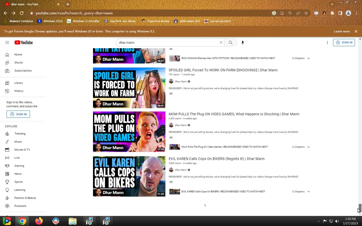Open MOM PULLS The Plug ON VIDEO GAMES title
Image resolution: width=362 pixels, height=226 pixels.
coord(234,114)
